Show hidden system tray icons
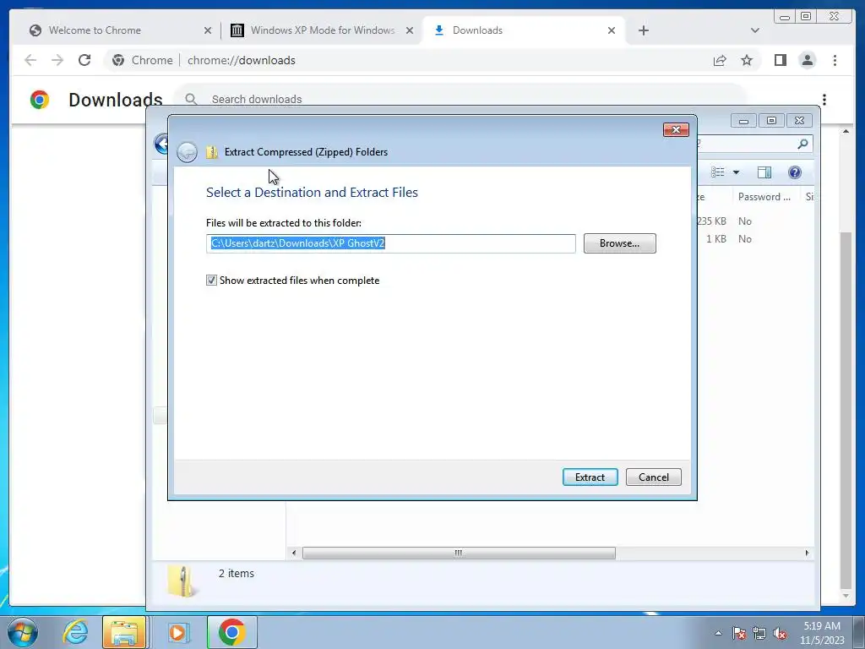 point(718,634)
